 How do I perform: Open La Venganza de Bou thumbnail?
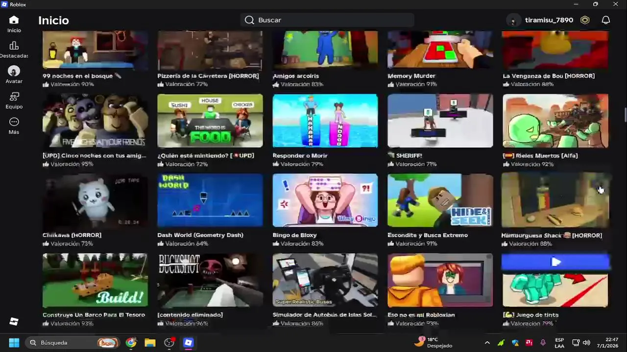(x=555, y=50)
